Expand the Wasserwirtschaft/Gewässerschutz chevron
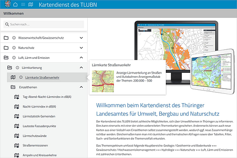Viewport: 237px width, 158px height. coord(81,38)
